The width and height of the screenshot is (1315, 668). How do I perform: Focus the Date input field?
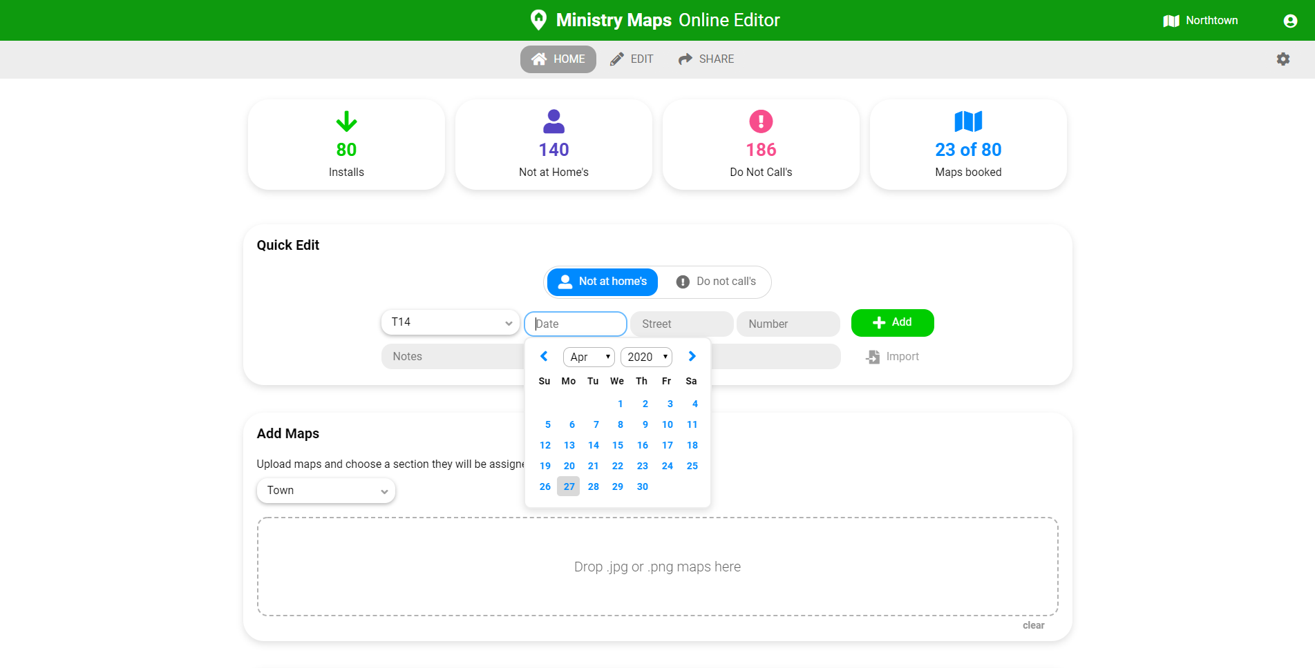point(576,324)
